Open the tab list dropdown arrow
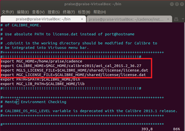Screen dimensions: 185x131 coord(183,19)
